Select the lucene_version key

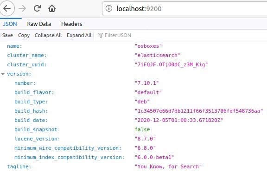[x=37, y=139]
